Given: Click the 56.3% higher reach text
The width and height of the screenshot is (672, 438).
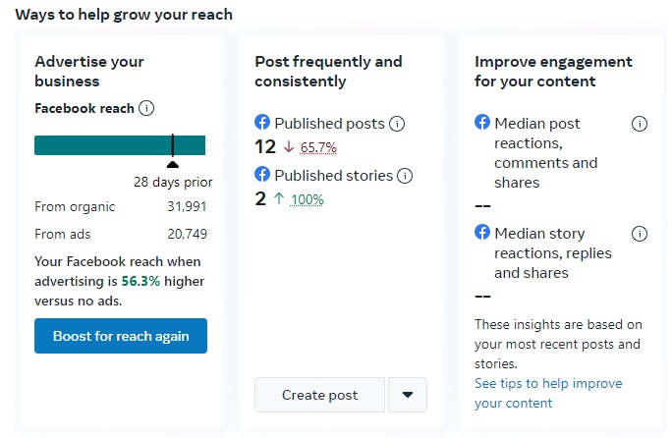Looking at the screenshot, I should tap(141, 282).
